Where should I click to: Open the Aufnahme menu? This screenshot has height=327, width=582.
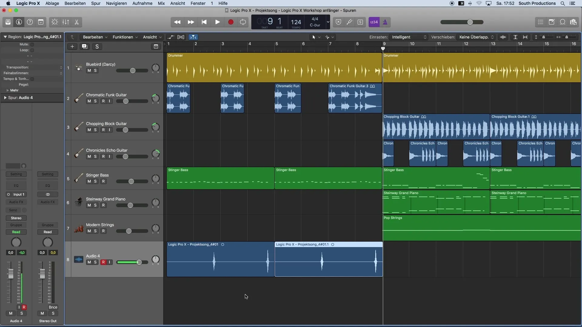coord(142,3)
